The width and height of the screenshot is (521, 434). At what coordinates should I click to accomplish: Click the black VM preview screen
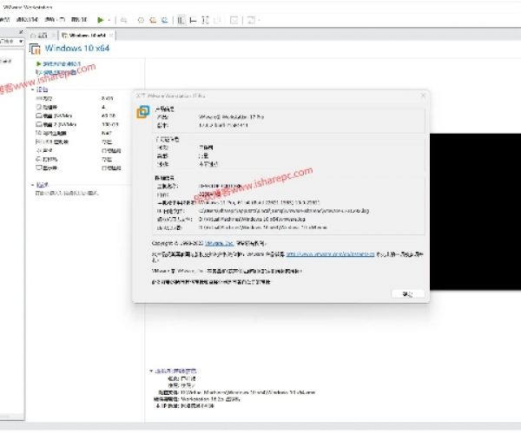[x=475, y=212]
